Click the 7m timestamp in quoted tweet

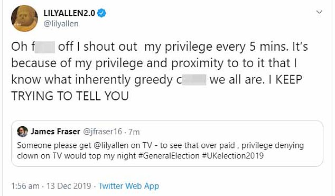point(134,132)
